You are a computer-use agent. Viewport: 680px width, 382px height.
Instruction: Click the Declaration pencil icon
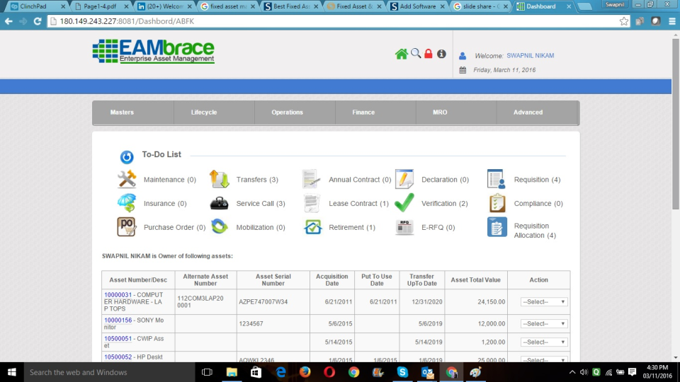click(x=404, y=179)
